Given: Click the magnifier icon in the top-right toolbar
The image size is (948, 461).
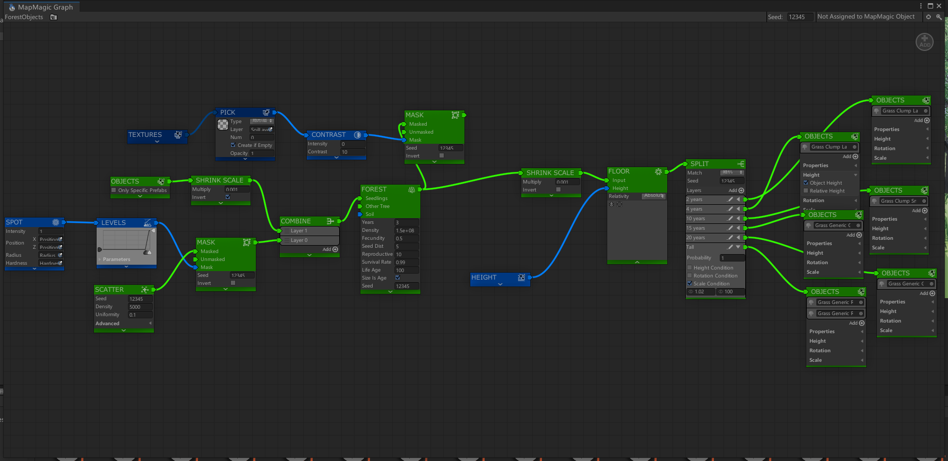Looking at the screenshot, I should tap(939, 17).
